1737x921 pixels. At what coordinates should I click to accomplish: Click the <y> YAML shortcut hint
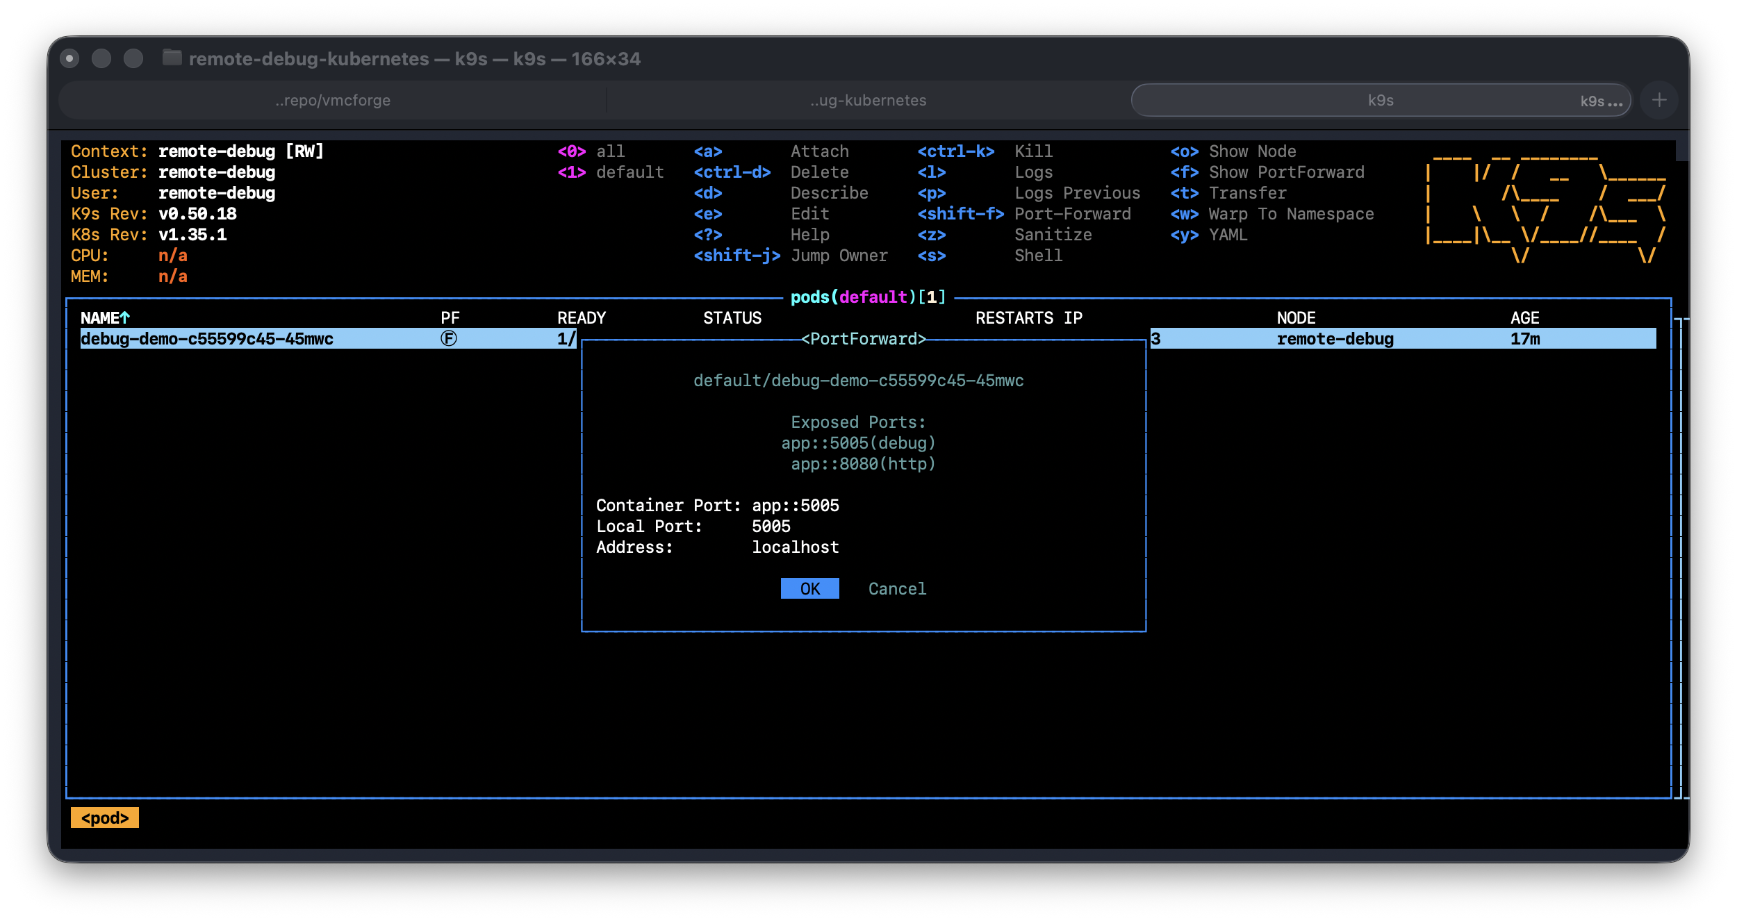(1209, 234)
